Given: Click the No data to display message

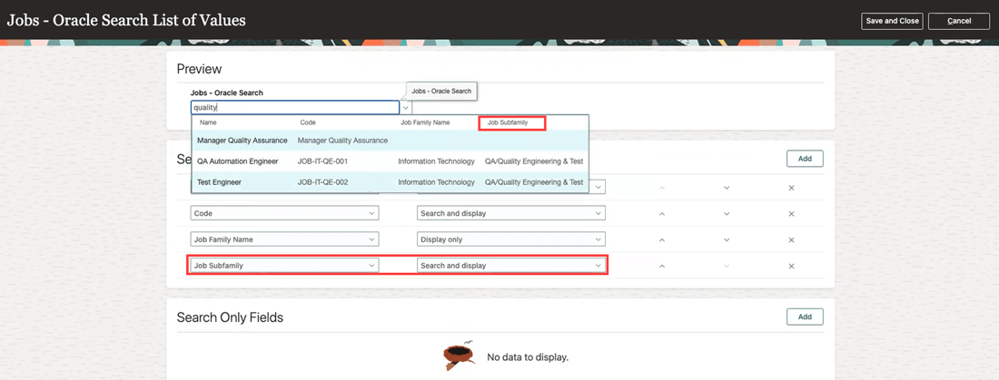Looking at the screenshot, I should click(x=528, y=357).
